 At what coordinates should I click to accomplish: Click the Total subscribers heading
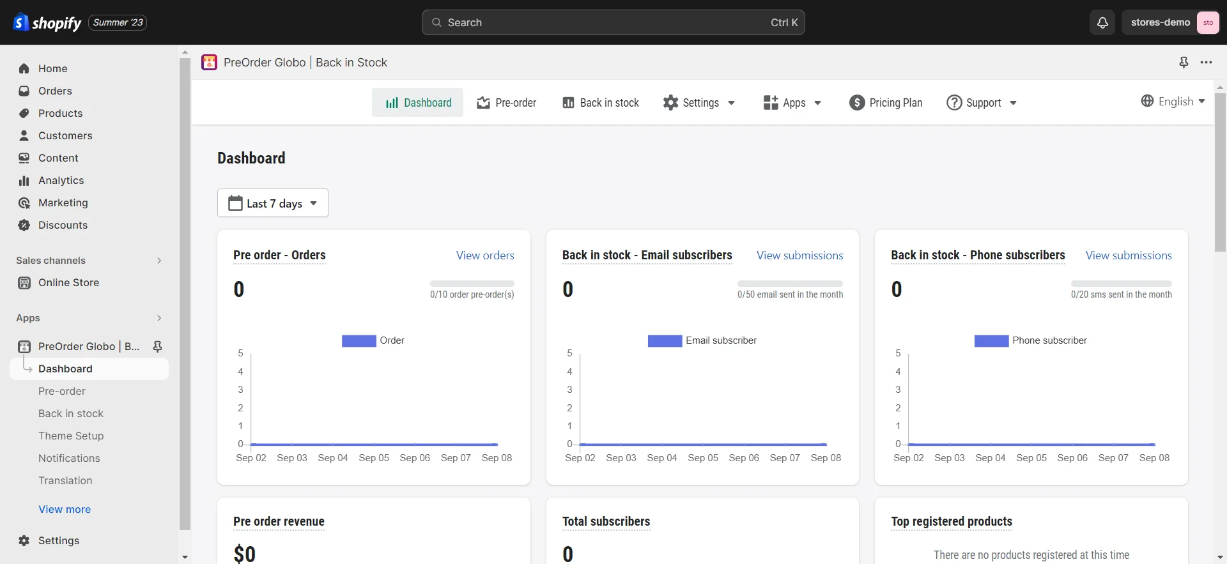[606, 521]
